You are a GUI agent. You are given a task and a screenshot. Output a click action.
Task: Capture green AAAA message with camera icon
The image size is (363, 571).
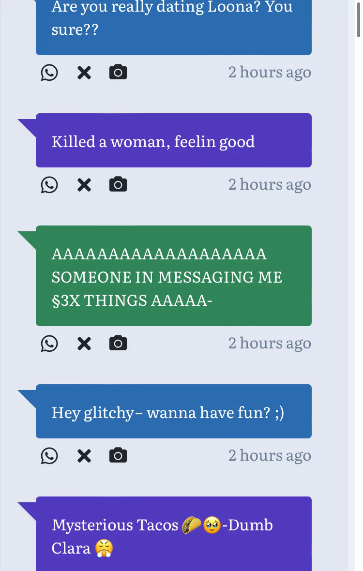[x=118, y=343]
